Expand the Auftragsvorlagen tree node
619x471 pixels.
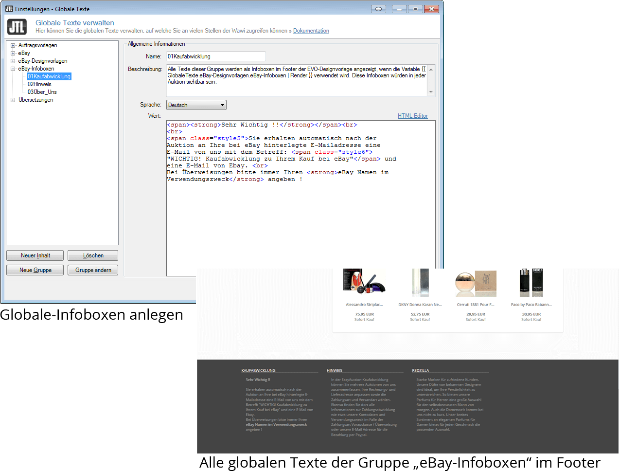(13, 45)
